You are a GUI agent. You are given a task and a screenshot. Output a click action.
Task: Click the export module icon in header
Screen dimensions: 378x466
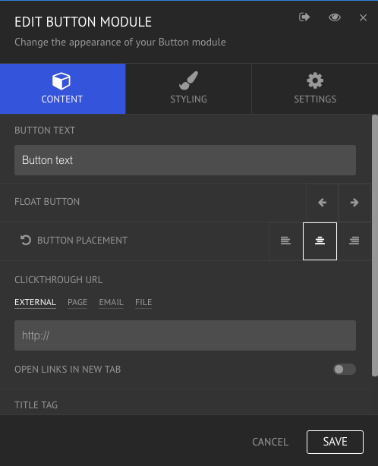pos(304,17)
